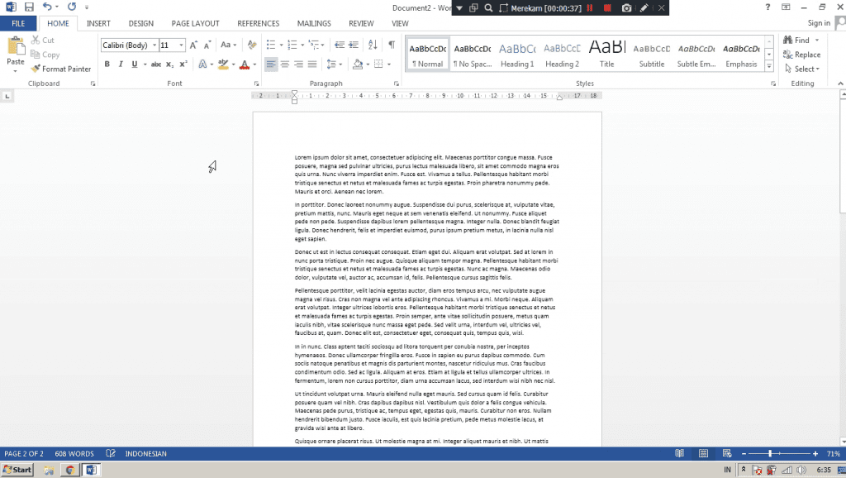Click the Replace button in Editing
This screenshot has height=478, width=846.
pyautogui.click(x=801, y=55)
